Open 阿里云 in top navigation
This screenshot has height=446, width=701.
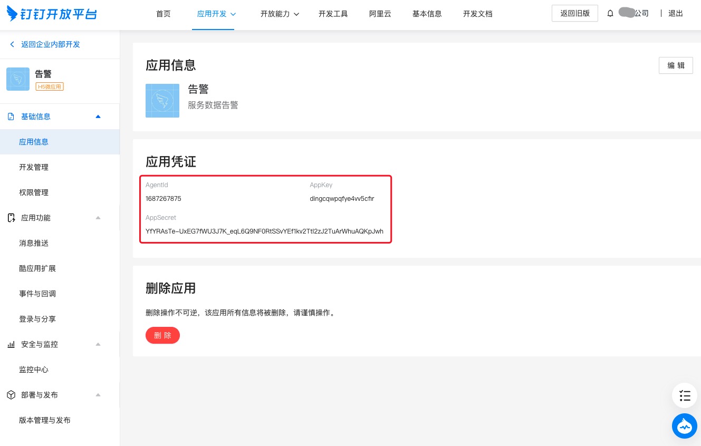380,14
